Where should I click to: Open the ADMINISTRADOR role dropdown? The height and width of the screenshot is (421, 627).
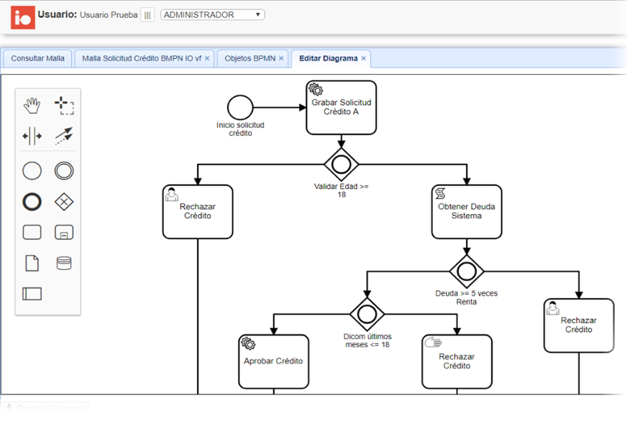tap(213, 14)
